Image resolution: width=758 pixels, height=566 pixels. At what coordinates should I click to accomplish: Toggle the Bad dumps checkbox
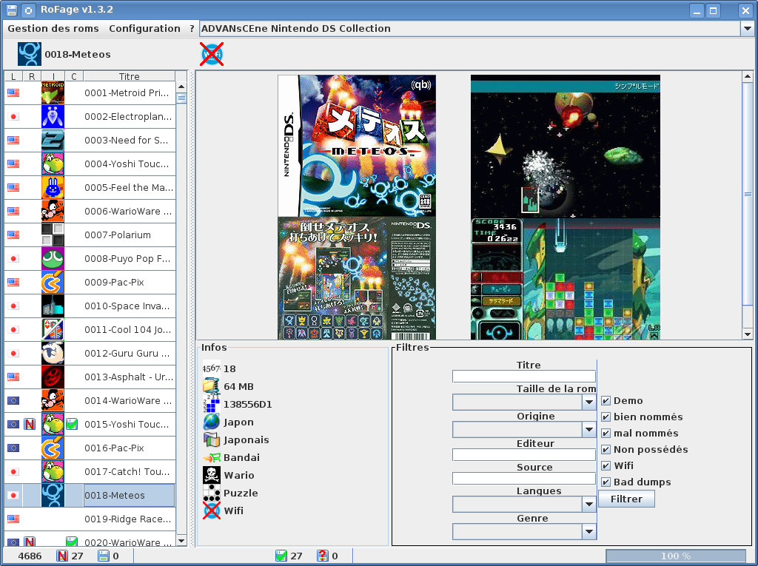[606, 482]
